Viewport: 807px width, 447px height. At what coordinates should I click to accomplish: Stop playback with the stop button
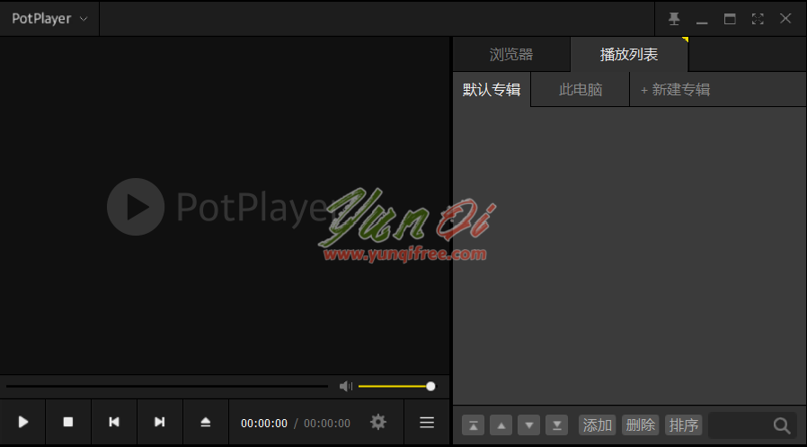point(68,423)
